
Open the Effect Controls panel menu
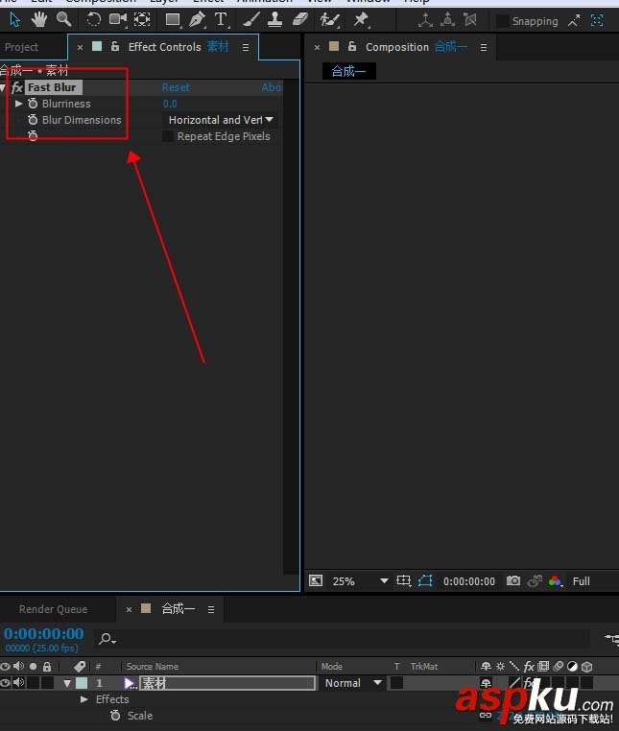(x=246, y=48)
